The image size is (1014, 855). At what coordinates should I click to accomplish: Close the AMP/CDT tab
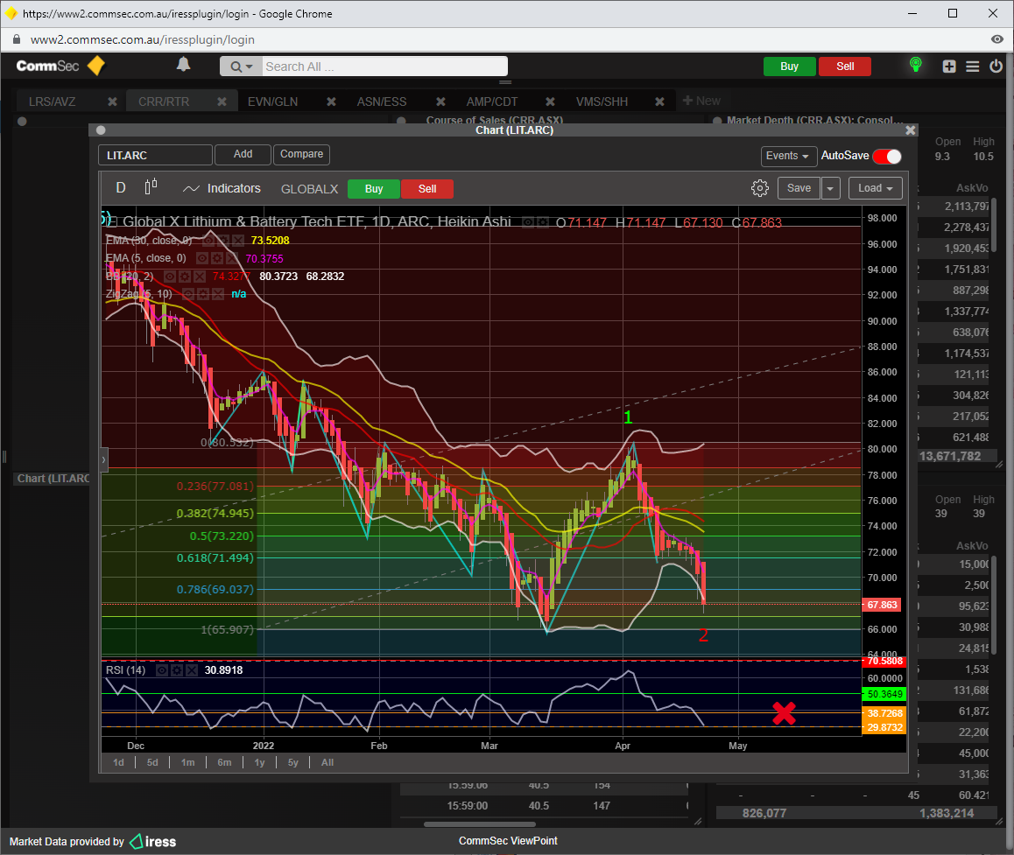pyautogui.click(x=550, y=102)
